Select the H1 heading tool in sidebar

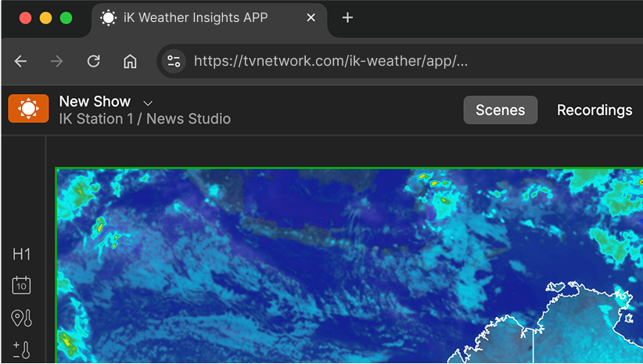21,254
